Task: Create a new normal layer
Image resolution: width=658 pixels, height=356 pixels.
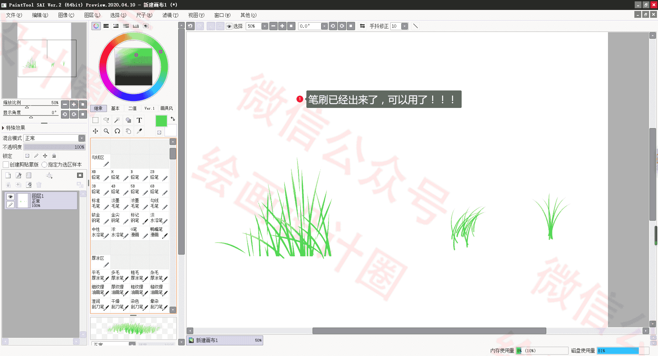Action: click(x=8, y=175)
